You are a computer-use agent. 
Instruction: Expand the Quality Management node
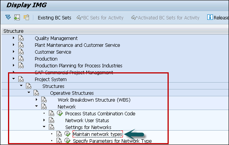coord(14,38)
